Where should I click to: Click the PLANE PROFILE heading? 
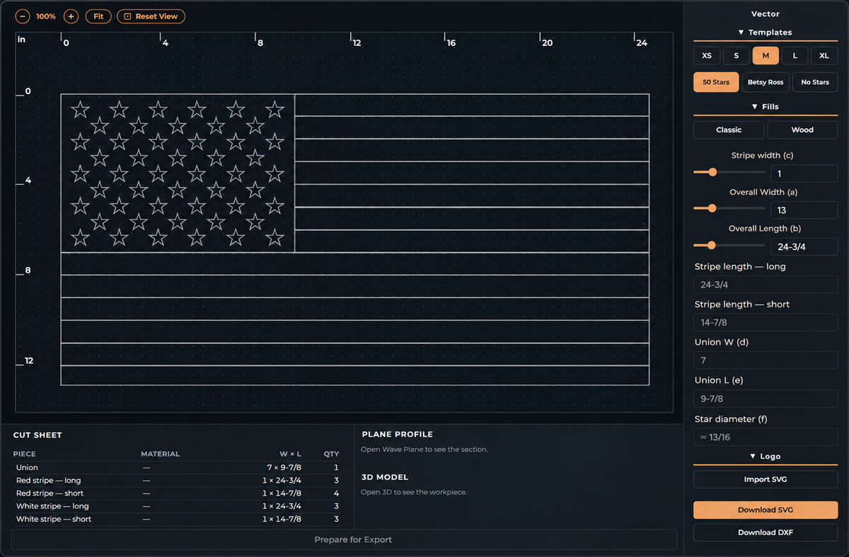(x=397, y=435)
